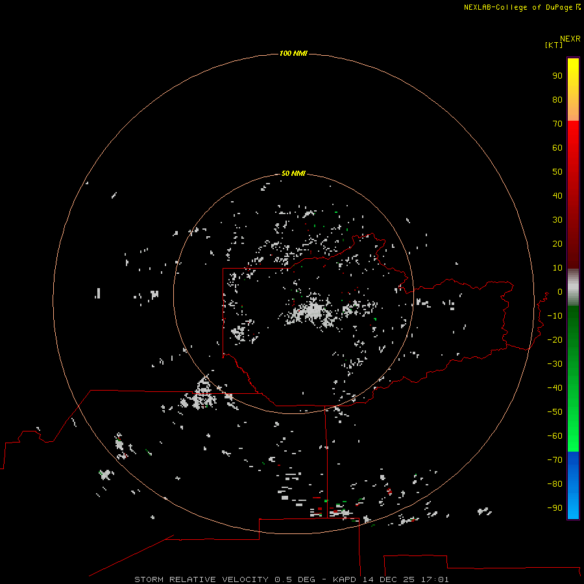Click the 10 value on velocity scale
The image size is (584, 584).
(557, 268)
